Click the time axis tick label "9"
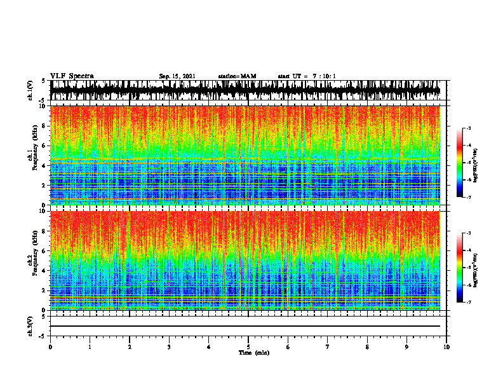503x389 pixels. pos(406,347)
